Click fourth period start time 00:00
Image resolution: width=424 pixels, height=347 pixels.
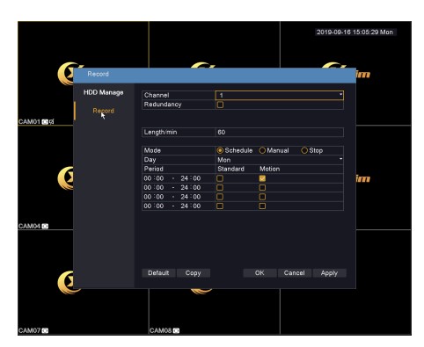click(154, 206)
